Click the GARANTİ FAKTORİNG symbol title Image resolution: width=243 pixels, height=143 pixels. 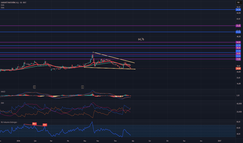[14, 3]
